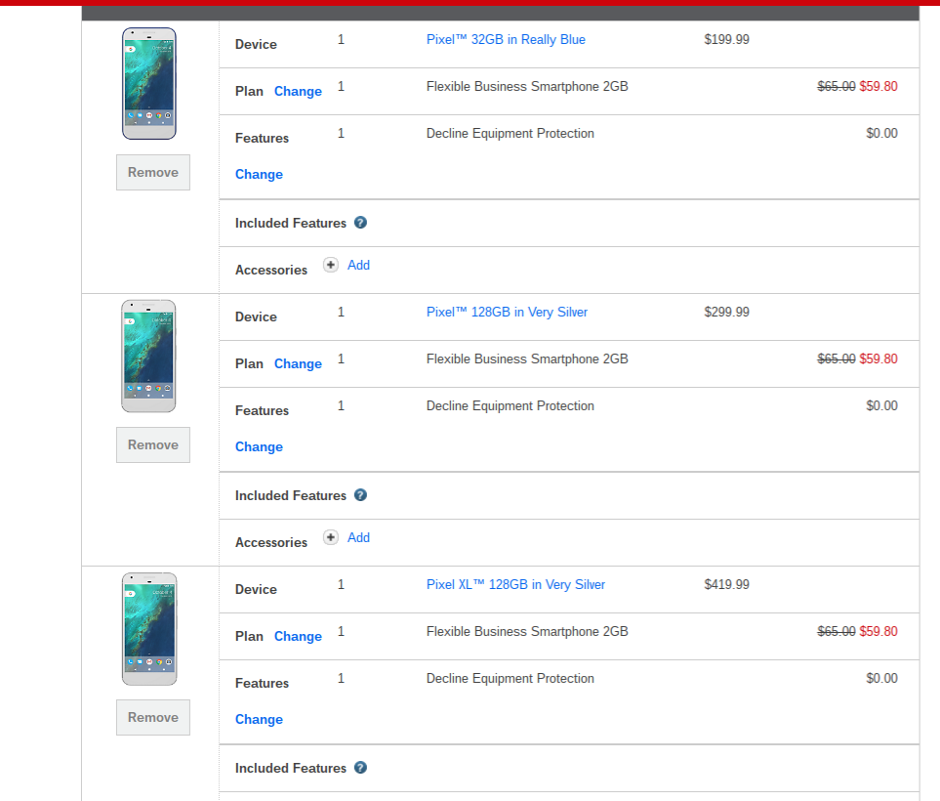Add accessories to the Really Blue Pixel

[358, 265]
